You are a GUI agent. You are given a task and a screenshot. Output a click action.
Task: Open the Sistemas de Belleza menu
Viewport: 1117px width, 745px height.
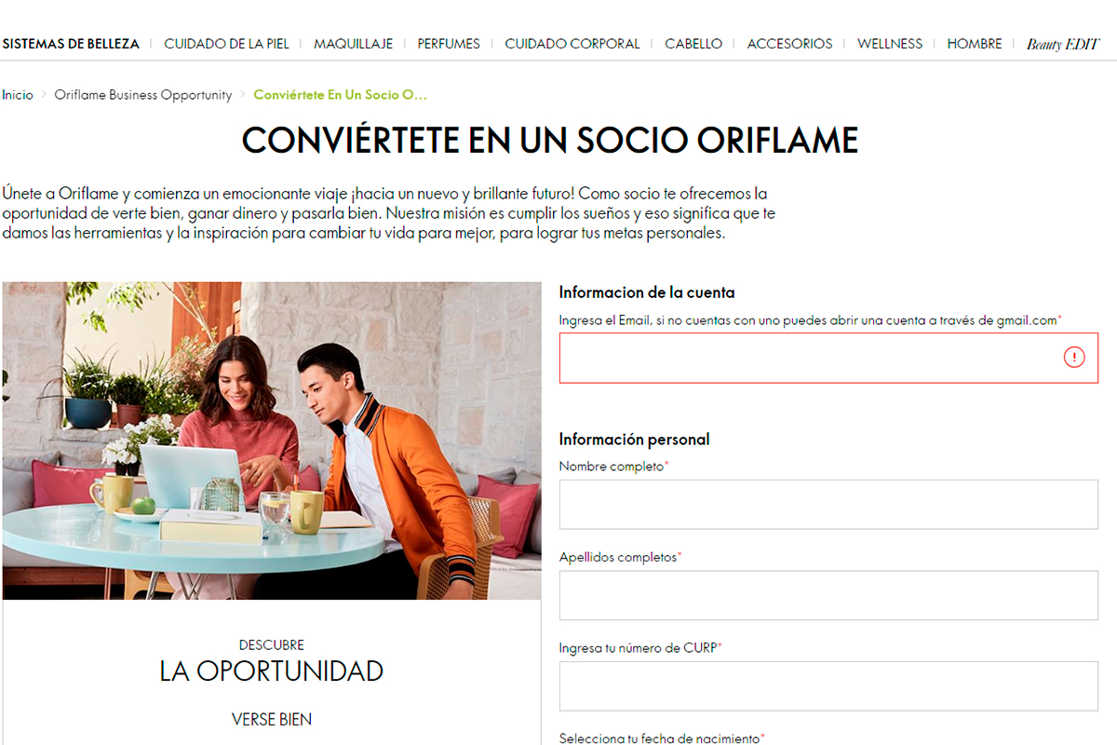71,44
